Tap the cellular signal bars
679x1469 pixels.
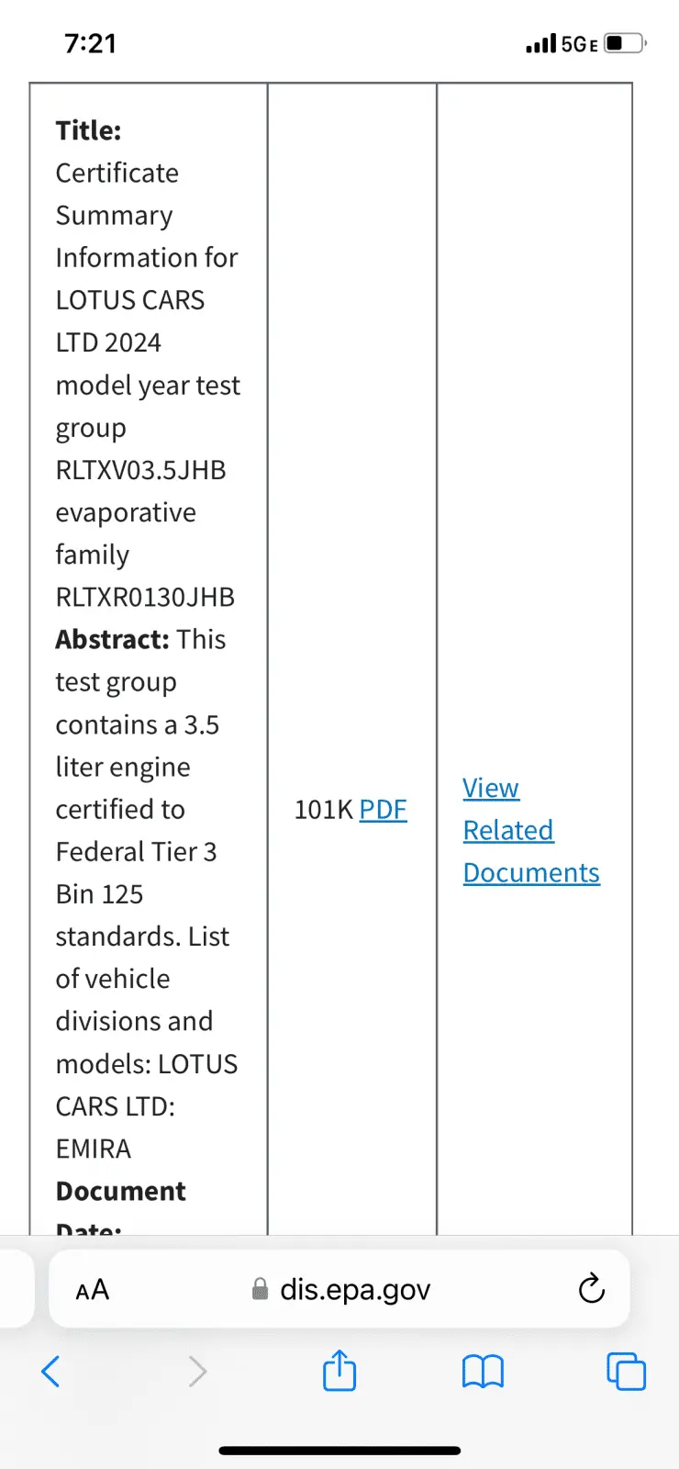541,43
